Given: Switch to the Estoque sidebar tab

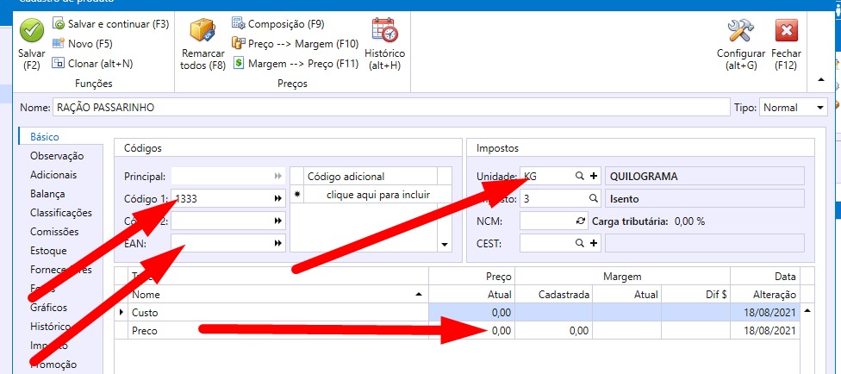Looking at the screenshot, I should [53, 251].
